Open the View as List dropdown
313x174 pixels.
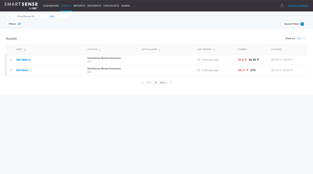[x=301, y=38]
